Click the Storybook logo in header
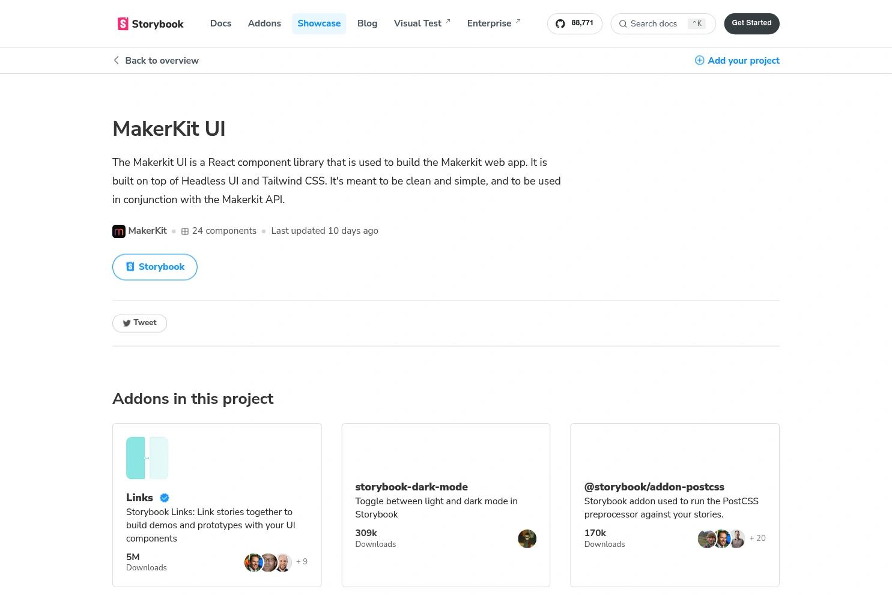Image resolution: width=892 pixels, height=595 pixels. tap(150, 24)
